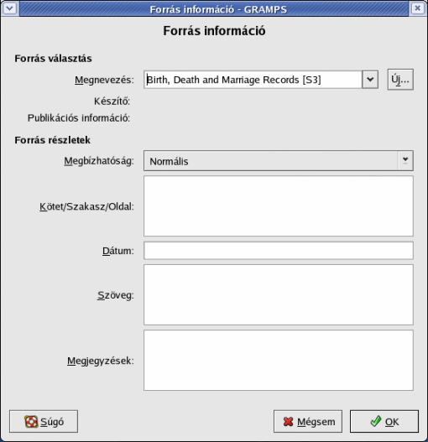Click into the Megjegyzések notes area

279,361
